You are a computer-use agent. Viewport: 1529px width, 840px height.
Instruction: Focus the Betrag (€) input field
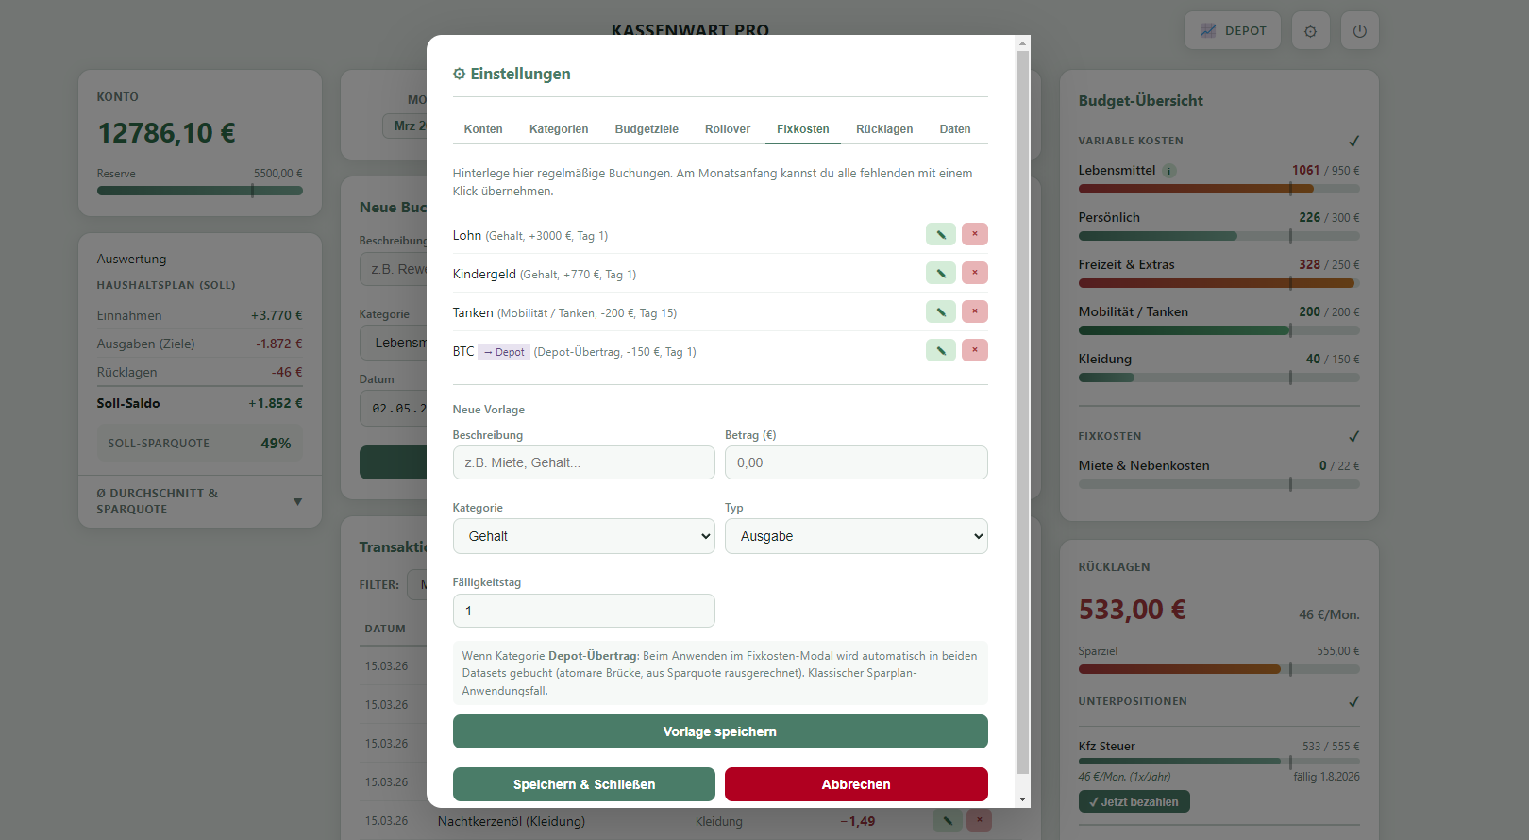[856, 462]
